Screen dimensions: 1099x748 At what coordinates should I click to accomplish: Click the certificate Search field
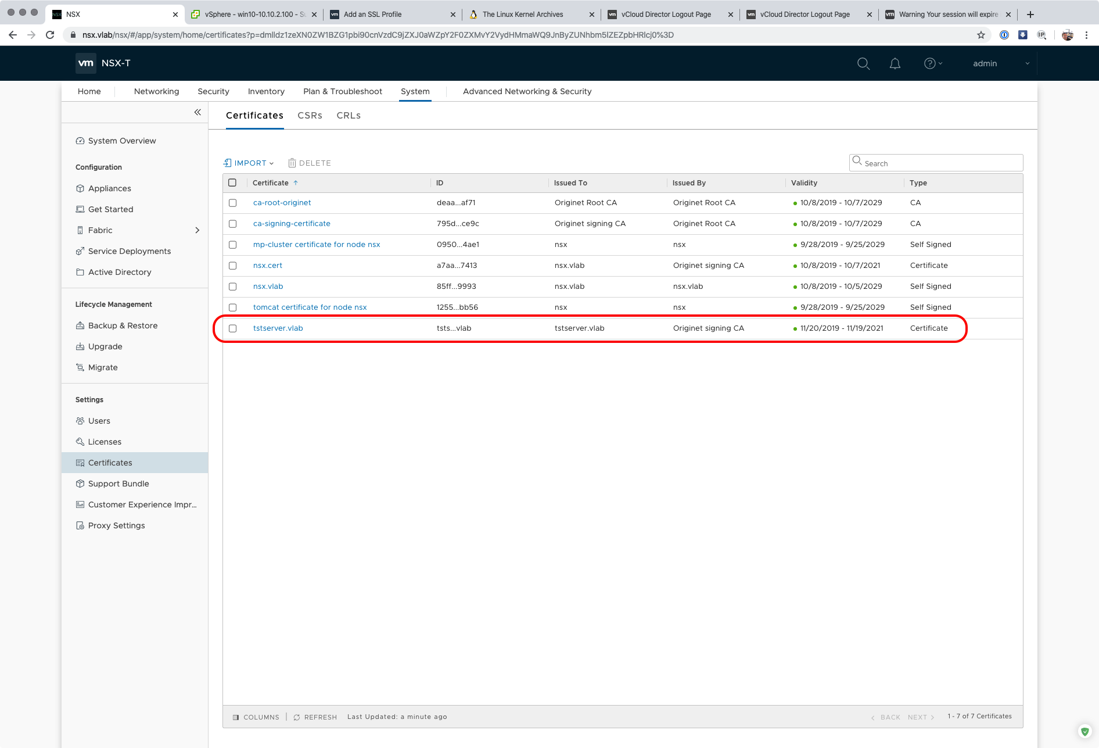(941, 163)
